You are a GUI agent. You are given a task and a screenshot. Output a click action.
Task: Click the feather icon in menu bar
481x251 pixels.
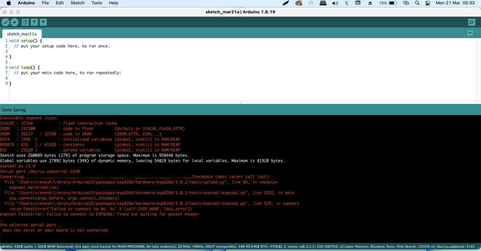286,3
